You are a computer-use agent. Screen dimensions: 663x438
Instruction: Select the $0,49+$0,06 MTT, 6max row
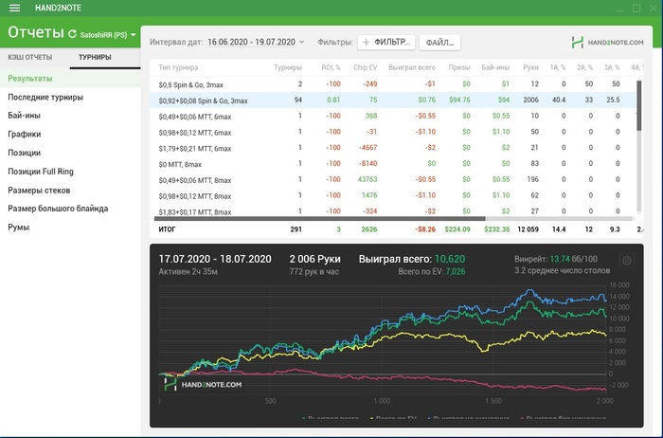(393, 116)
